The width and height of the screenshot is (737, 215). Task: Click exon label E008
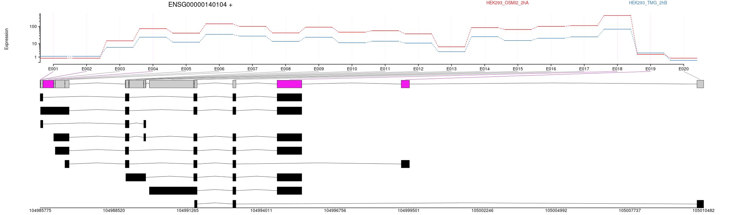click(286, 69)
